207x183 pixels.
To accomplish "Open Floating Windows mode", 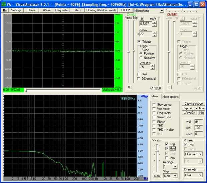I will pos(101,10).
